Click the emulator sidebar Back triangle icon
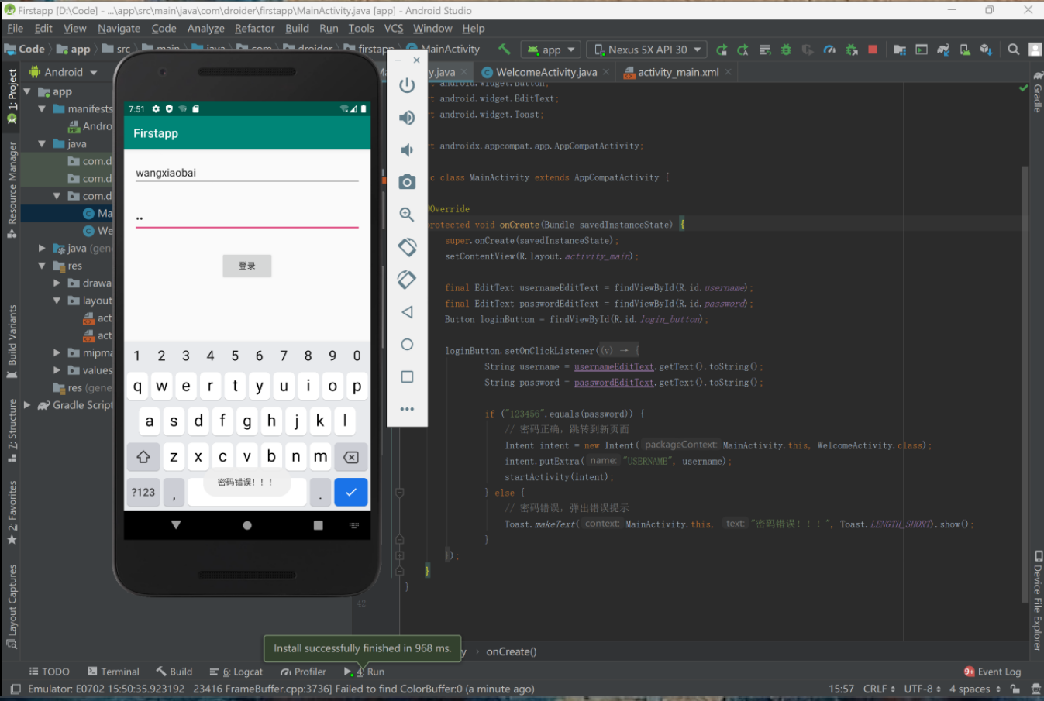Image resolution: width=1044 pixels, height=701 pixels. pos(407,312)
